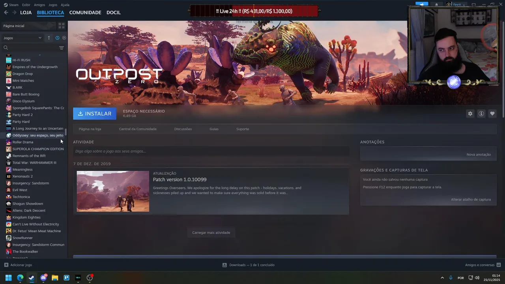Open Página da loja link

pos(90,129)
